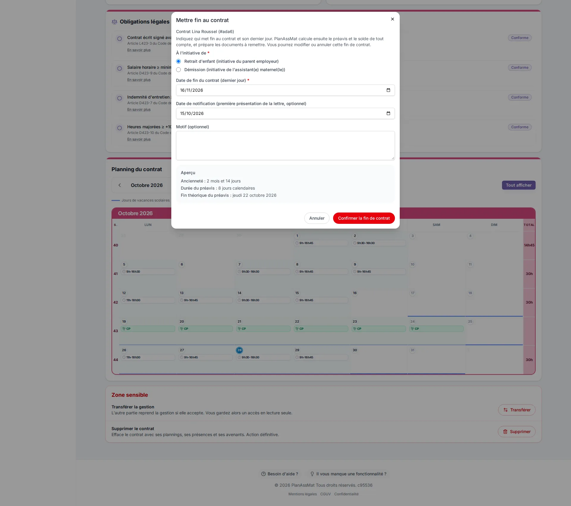This screenshot has width=571, height=506.
Task: Open En savoir plus under Article D423-7
Action: [x=139, y=110]
